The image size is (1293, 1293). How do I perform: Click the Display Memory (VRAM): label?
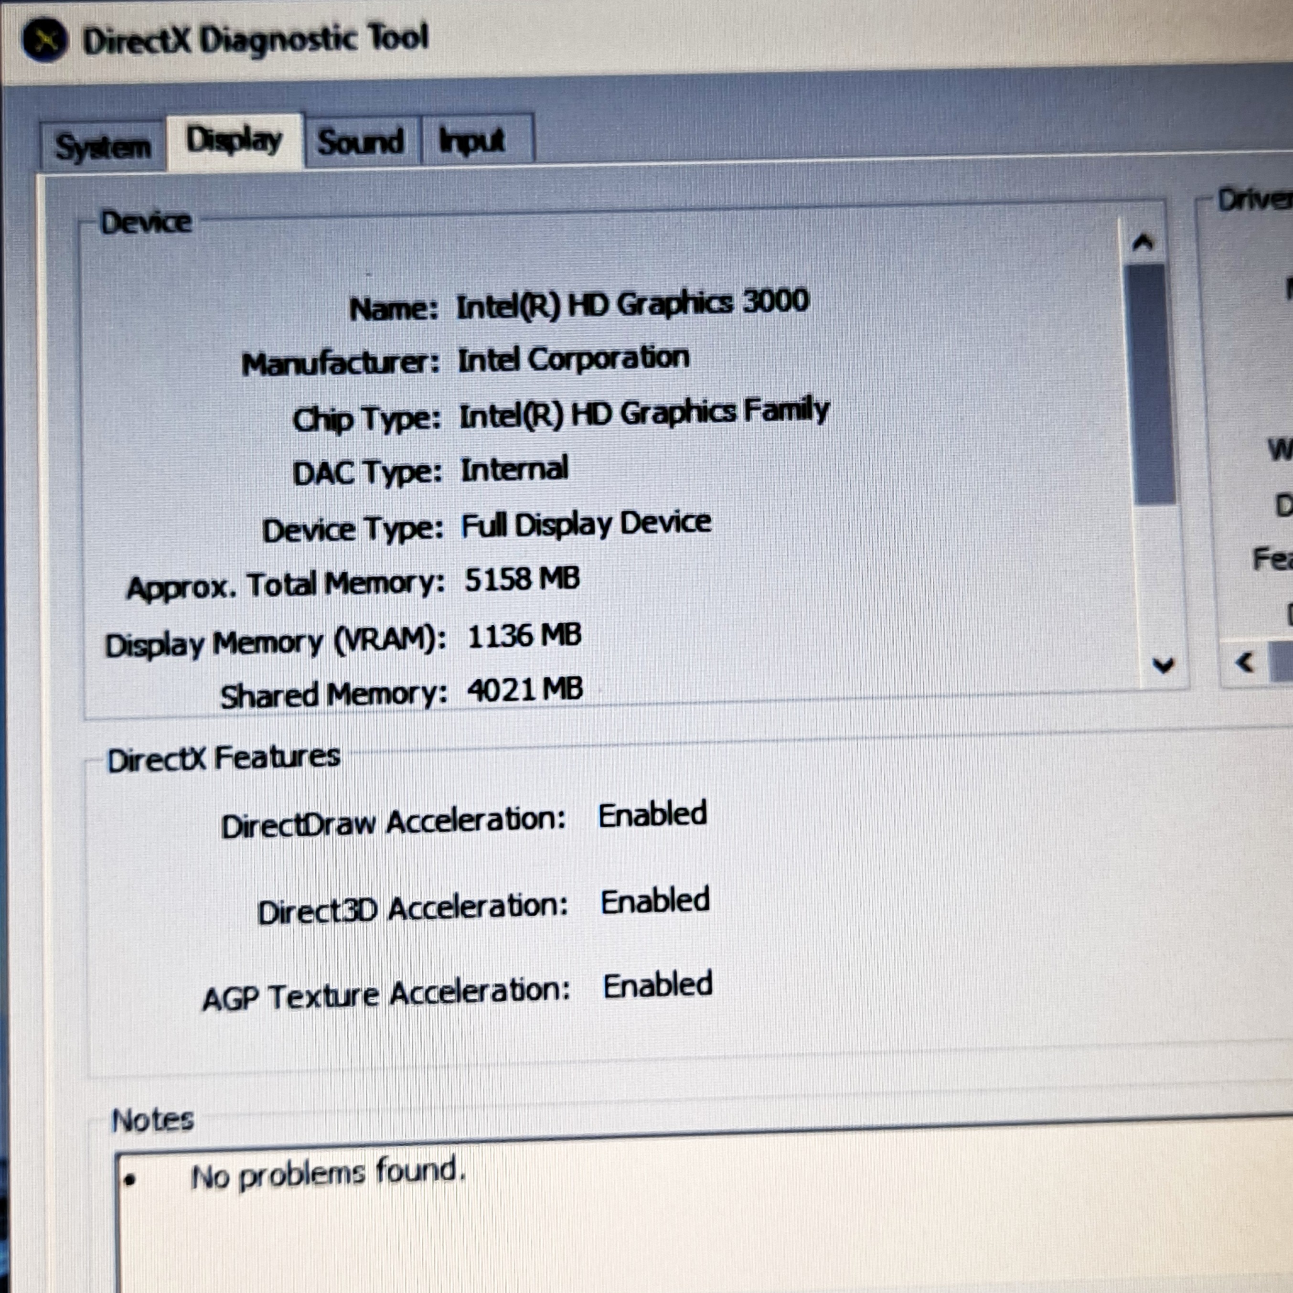point(276,643)
